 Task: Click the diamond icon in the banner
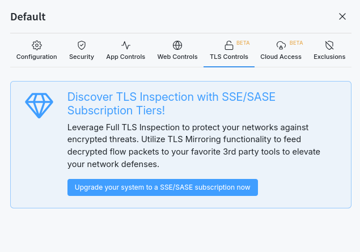[x=39, y=105]
